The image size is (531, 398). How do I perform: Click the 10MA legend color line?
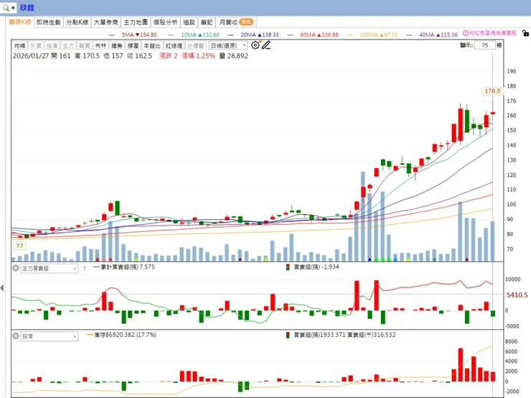coord(171,35)
